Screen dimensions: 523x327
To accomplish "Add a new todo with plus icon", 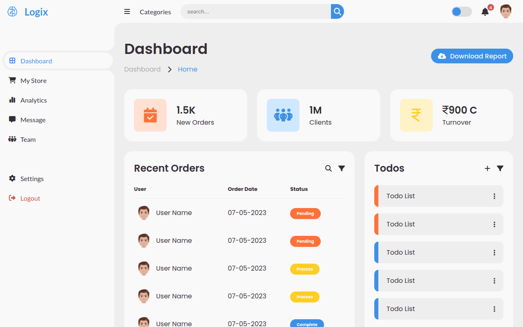I will coord(487,168).
